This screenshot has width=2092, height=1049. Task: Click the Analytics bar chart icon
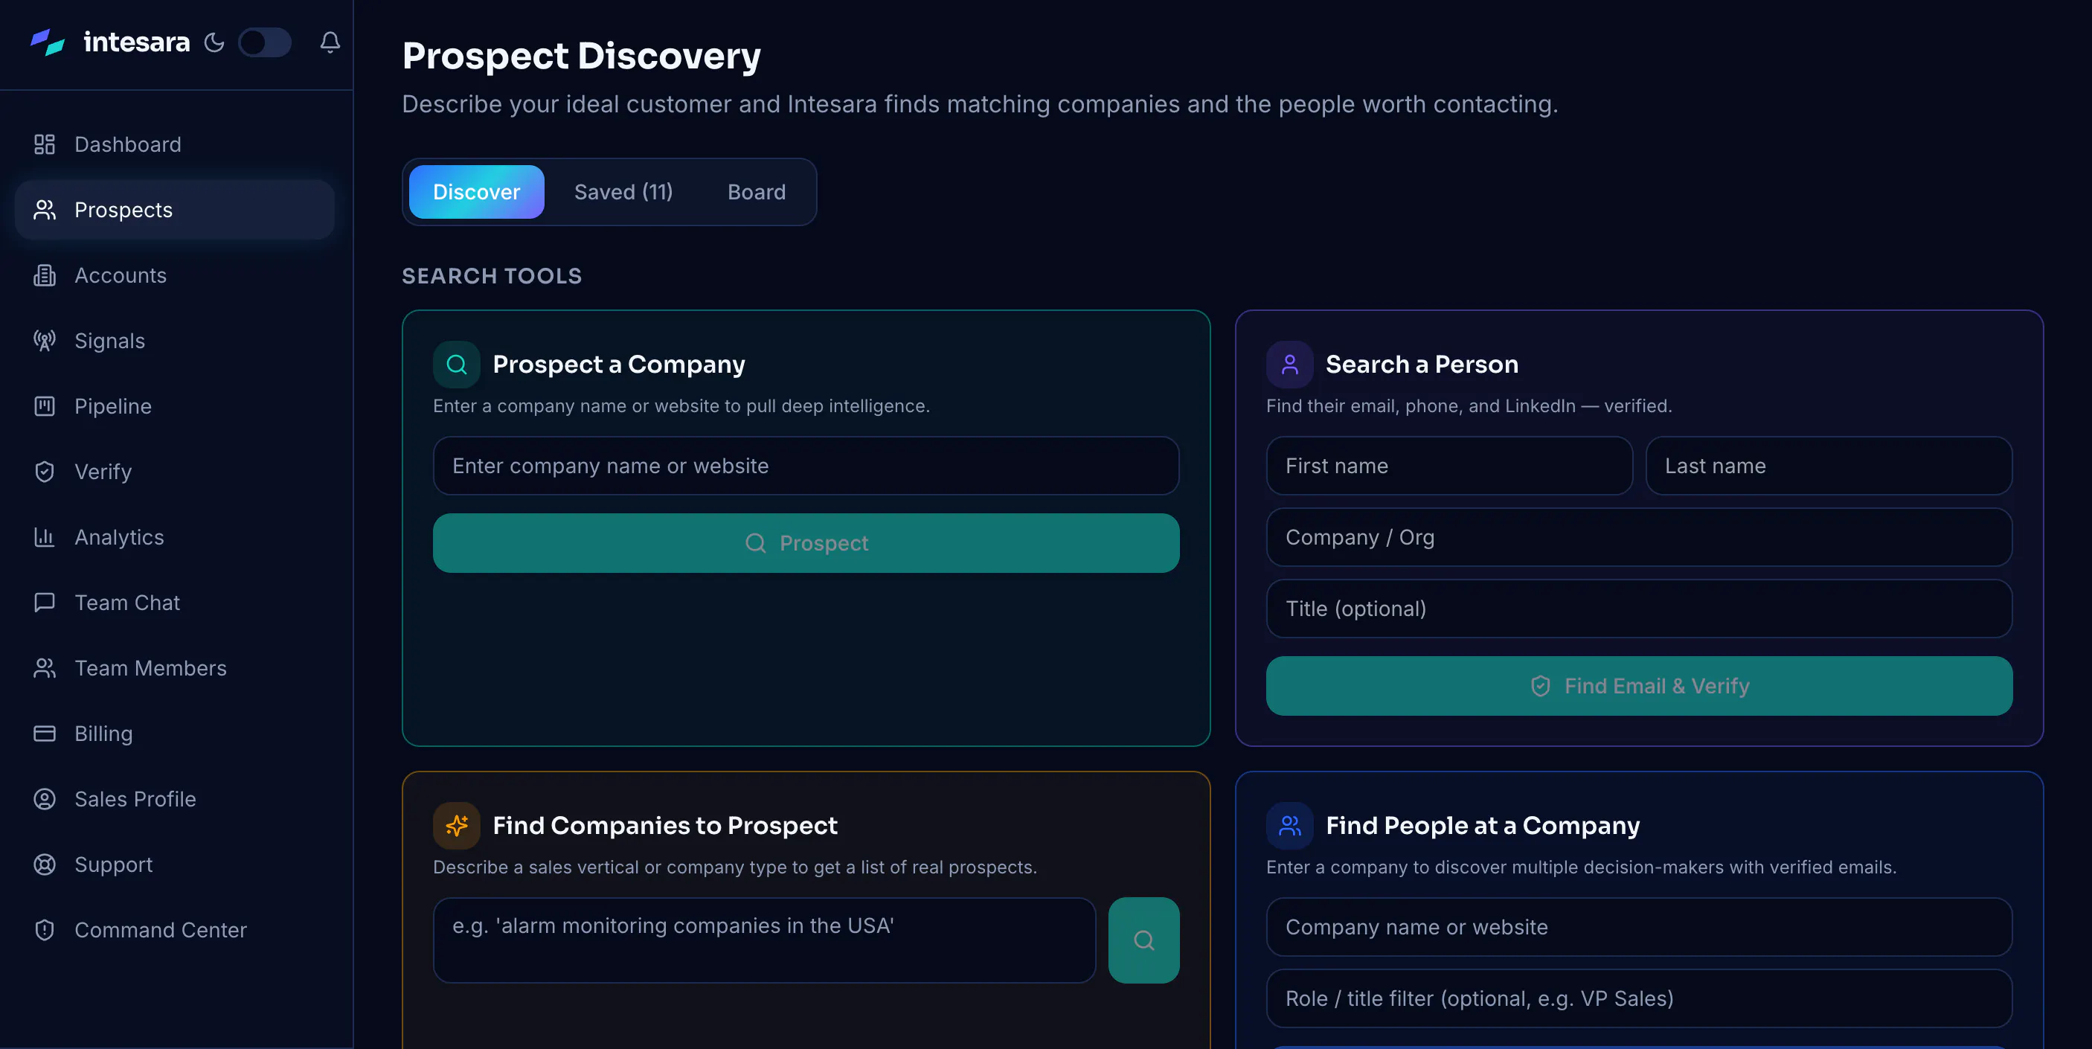coord(45,537)
